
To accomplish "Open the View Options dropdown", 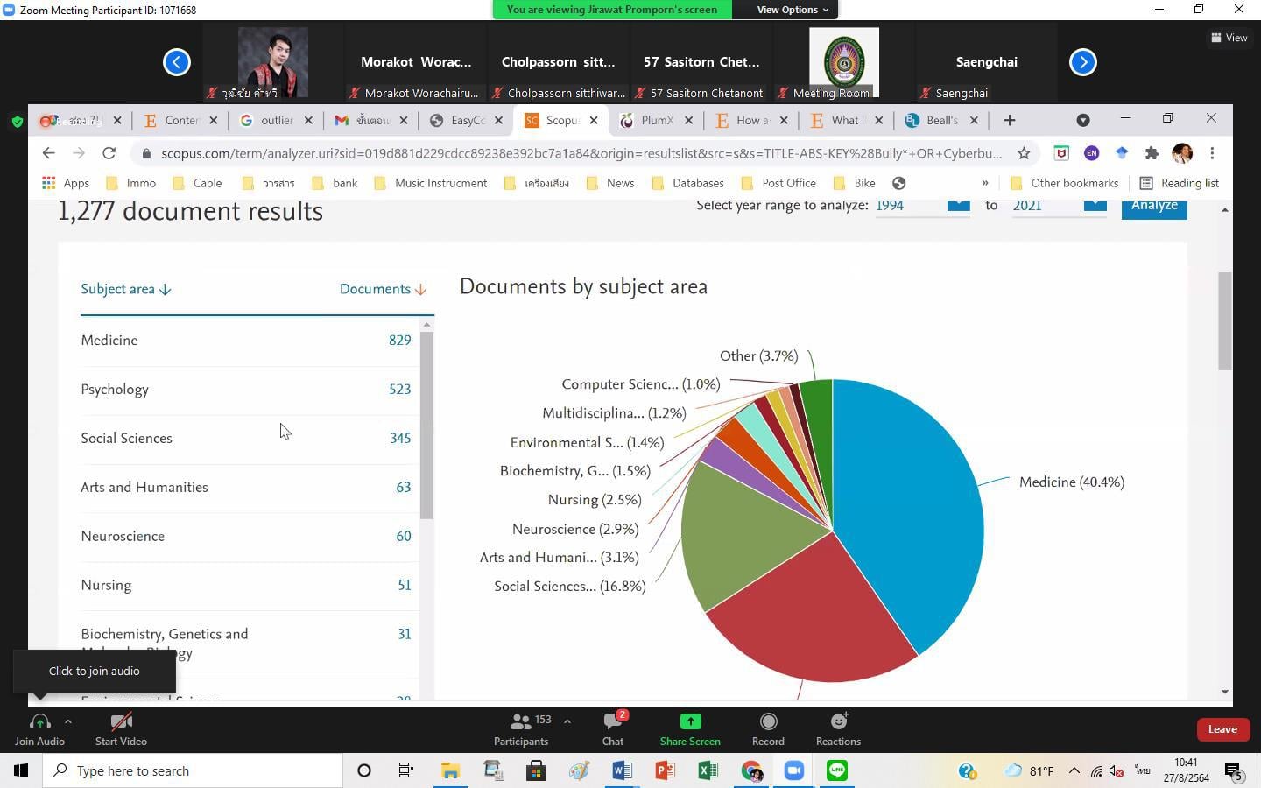I will 793,10.
